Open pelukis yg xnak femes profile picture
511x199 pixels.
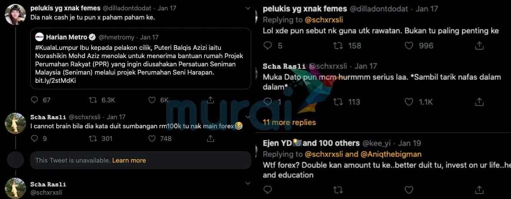15,14
